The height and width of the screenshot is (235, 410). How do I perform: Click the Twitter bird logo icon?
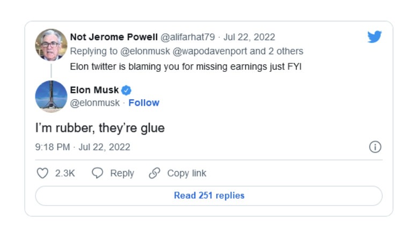point(375,36)
